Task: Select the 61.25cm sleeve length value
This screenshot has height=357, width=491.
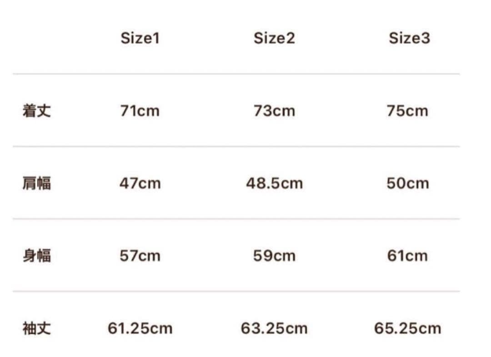Action: coord(140,328)
